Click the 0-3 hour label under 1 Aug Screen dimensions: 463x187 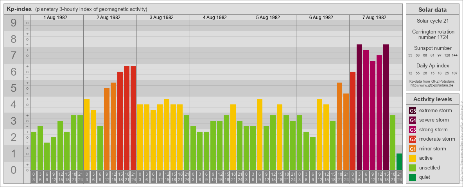34,177
